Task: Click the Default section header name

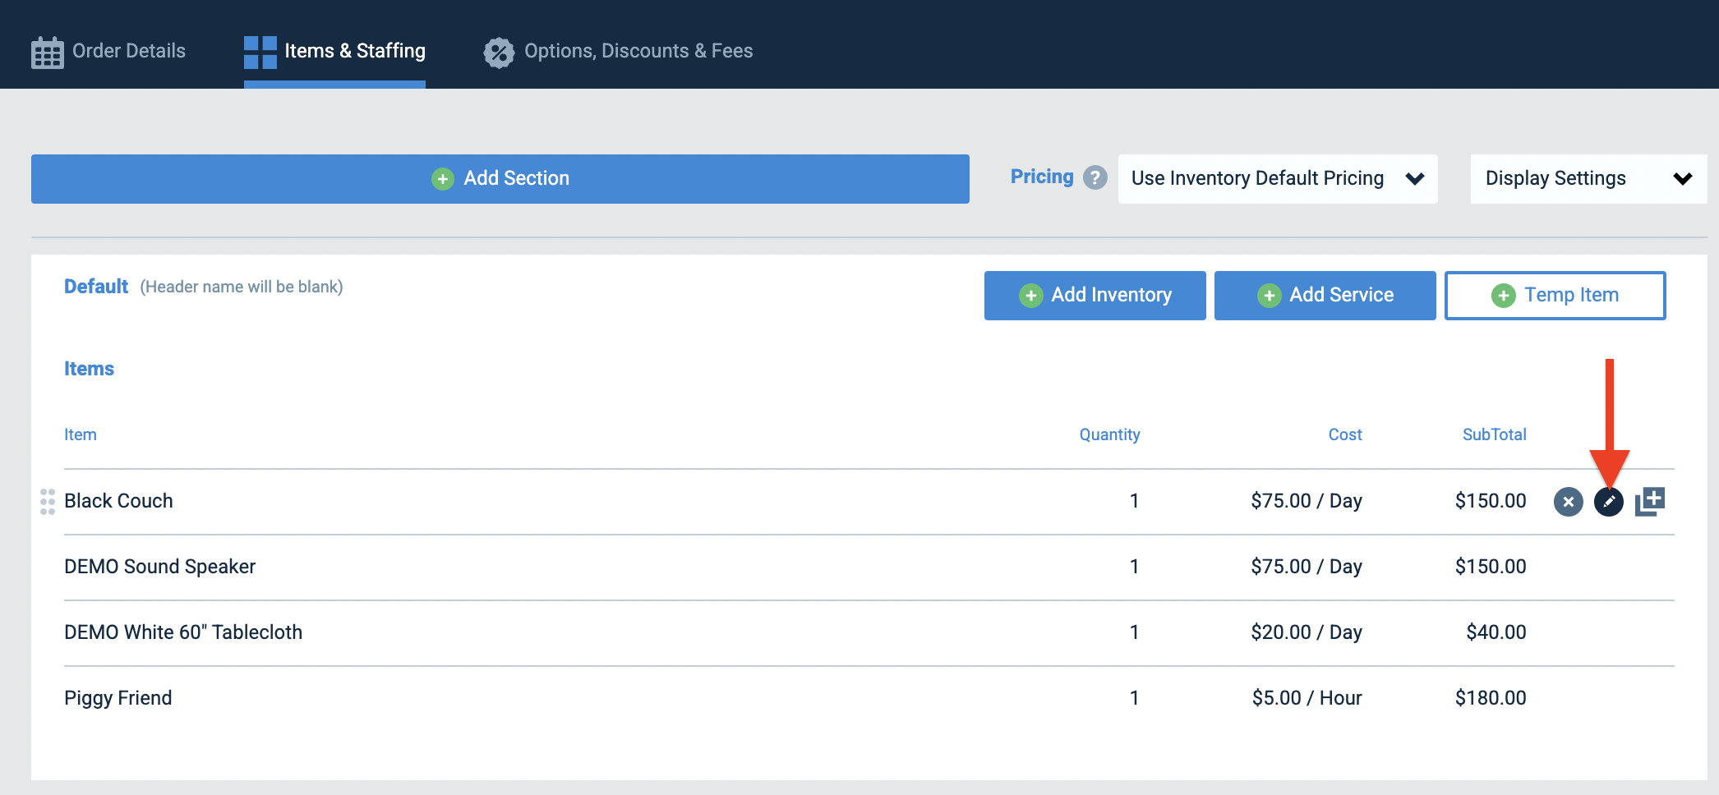Action: pos(96,286)
